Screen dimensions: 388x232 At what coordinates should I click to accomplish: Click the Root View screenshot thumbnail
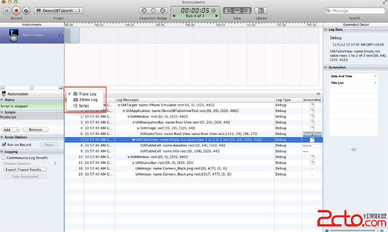point(312,134)
